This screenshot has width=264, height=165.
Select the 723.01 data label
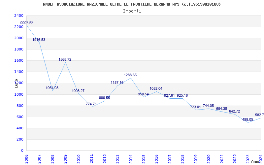(x=195, y=107)
